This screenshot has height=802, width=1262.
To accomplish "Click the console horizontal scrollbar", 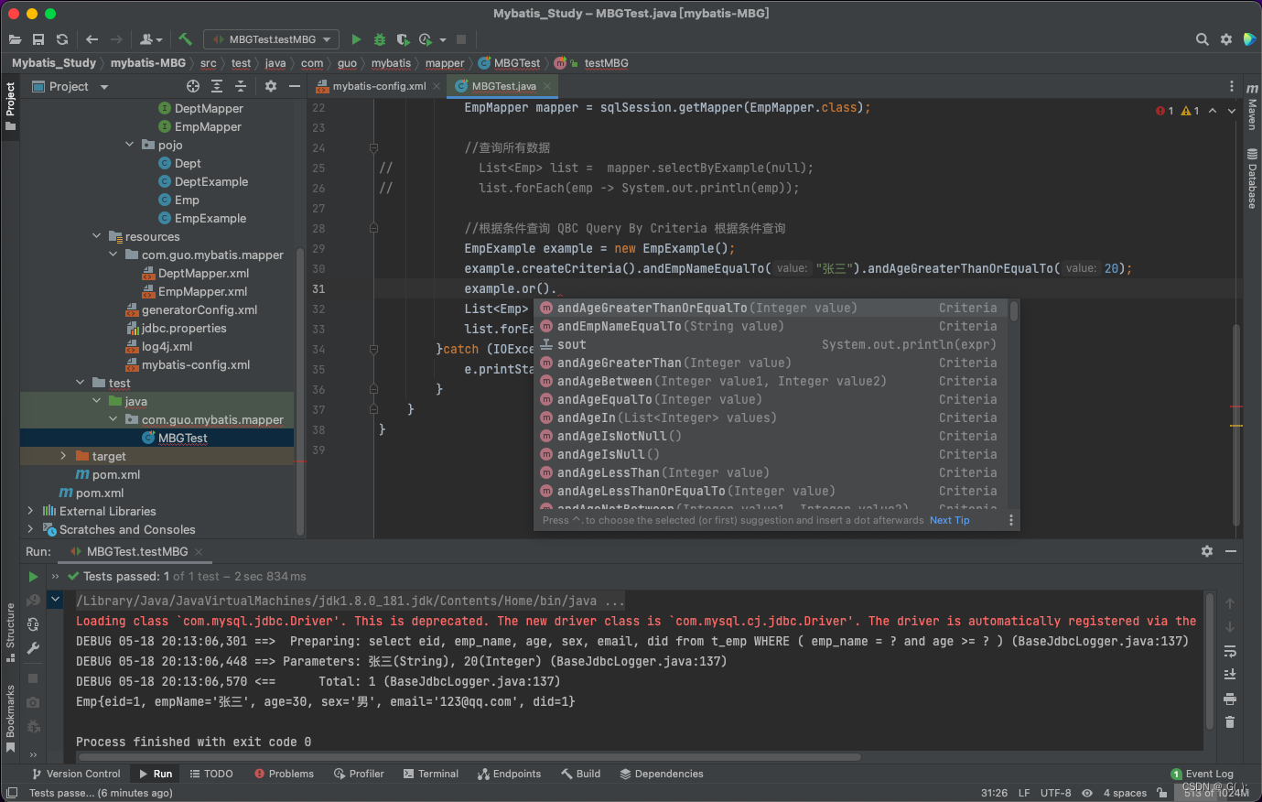I will [469, 757].
